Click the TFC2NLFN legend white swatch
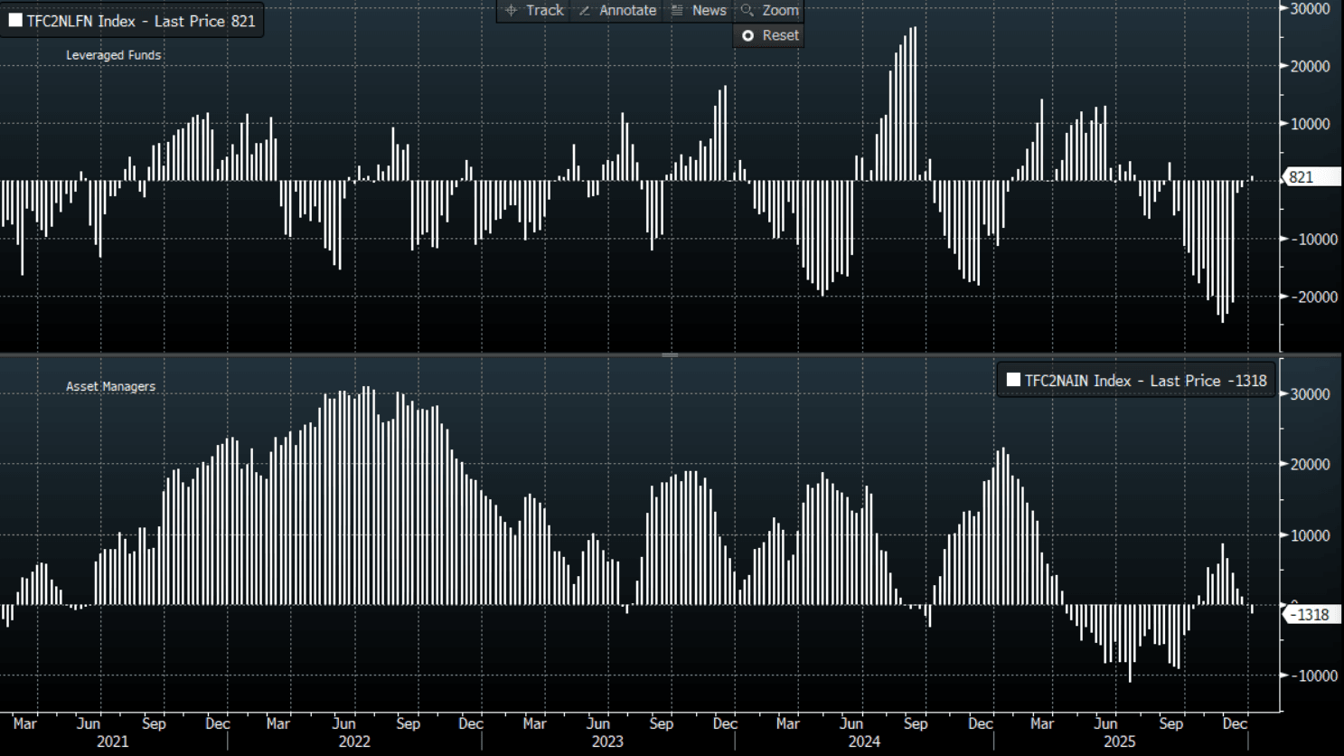Screen dimensions: 1344x756 pos(15,20)
